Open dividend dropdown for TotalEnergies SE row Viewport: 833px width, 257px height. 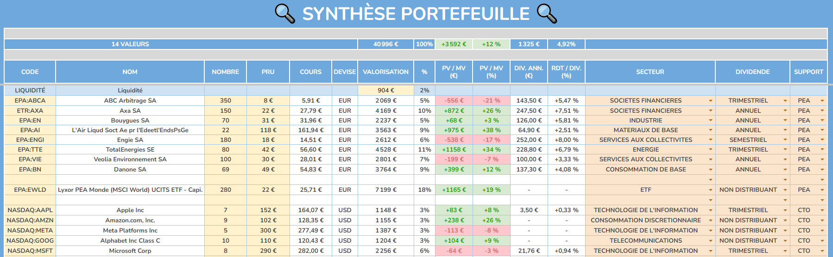pyautogui.click(x=785, y=150)
